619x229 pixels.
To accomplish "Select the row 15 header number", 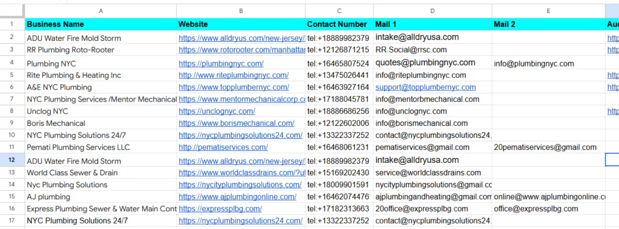I will pyautogui.click(x=12, y=197).
